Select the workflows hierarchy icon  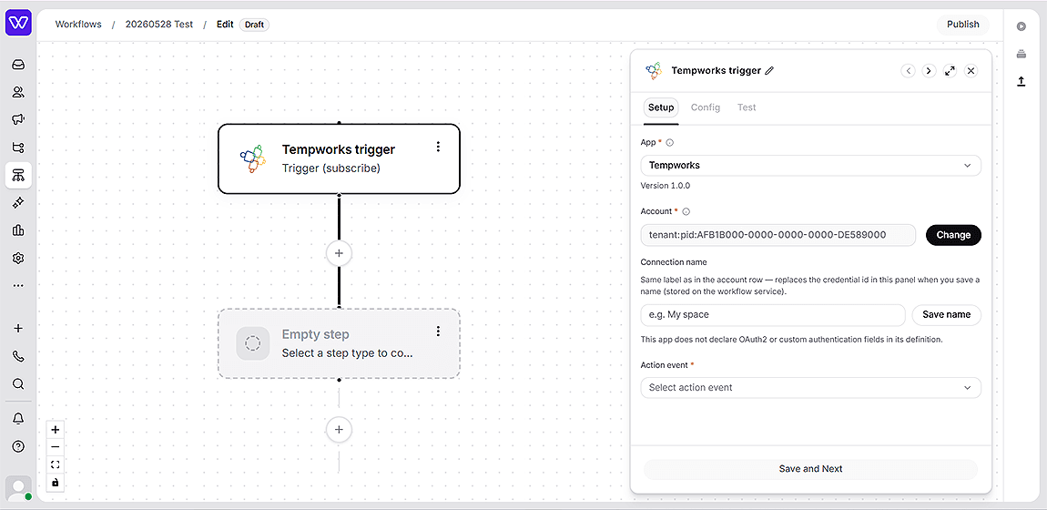[x=18, y=175]
